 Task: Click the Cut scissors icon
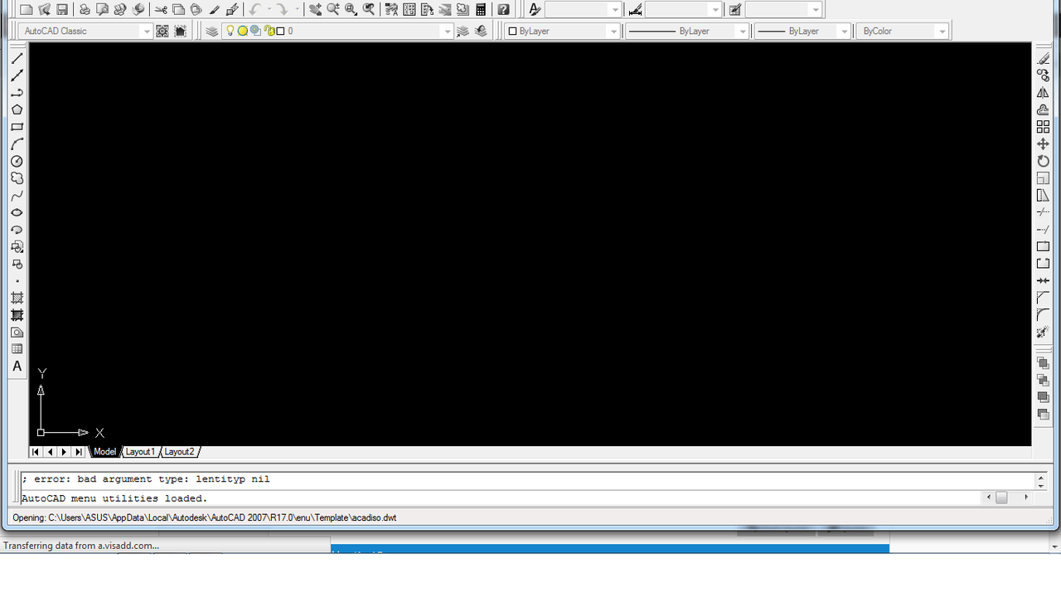[x=161, y=10]
